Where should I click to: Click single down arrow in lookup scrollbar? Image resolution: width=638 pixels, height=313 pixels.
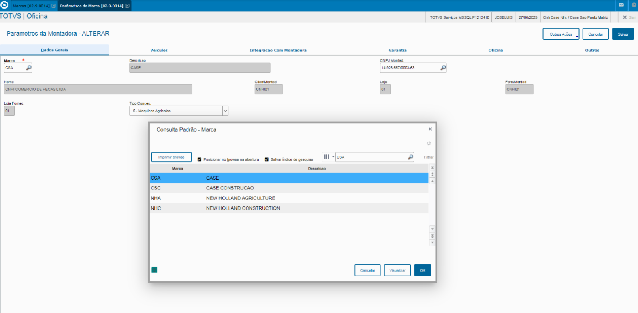(433, 229)
